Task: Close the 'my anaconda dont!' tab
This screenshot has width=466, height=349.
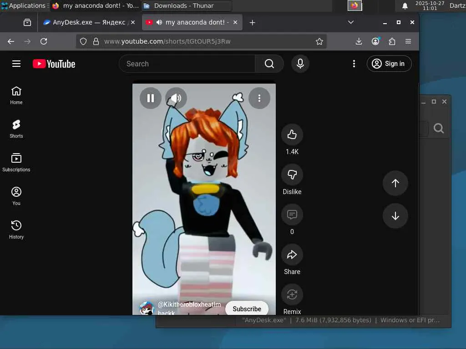Action: (x=235, y=22)
